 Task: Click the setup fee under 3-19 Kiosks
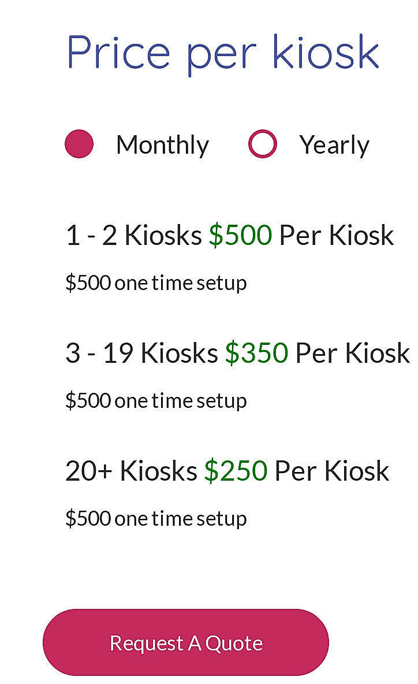point(156,400)
